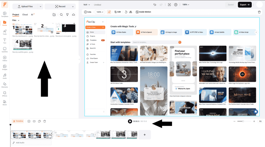265x147 pixels.
Task: Select the Media sidebar icon
Action: coord(5,23)
